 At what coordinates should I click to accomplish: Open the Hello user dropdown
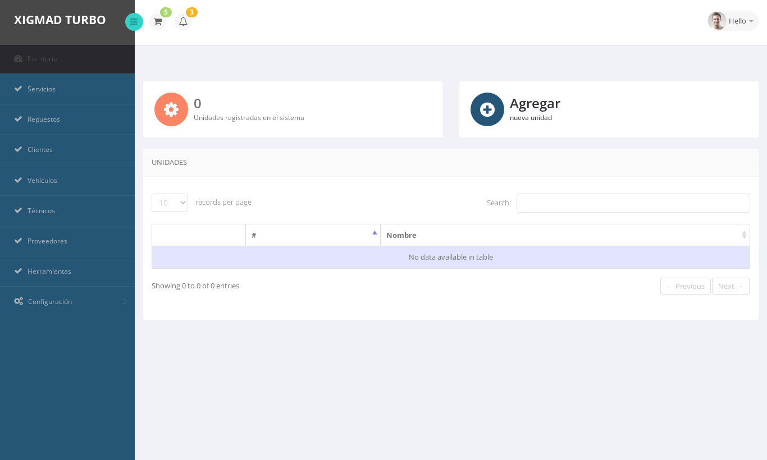[733, 21]
